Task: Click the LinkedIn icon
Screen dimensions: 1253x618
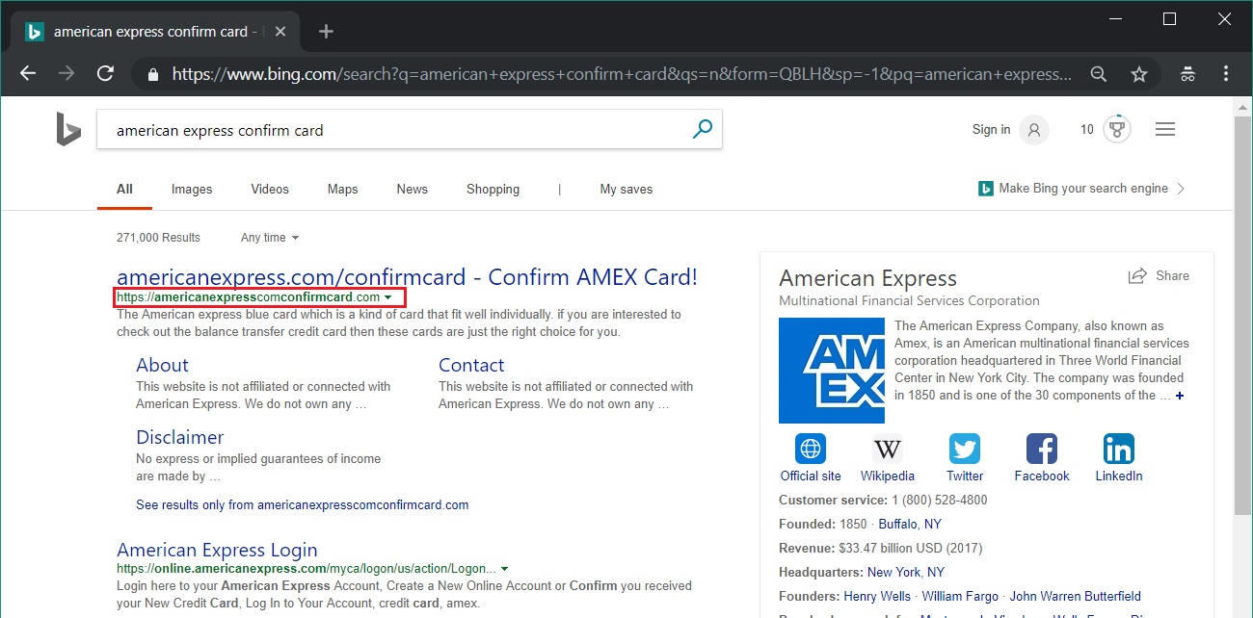Action: click(x=1119, y=449)
